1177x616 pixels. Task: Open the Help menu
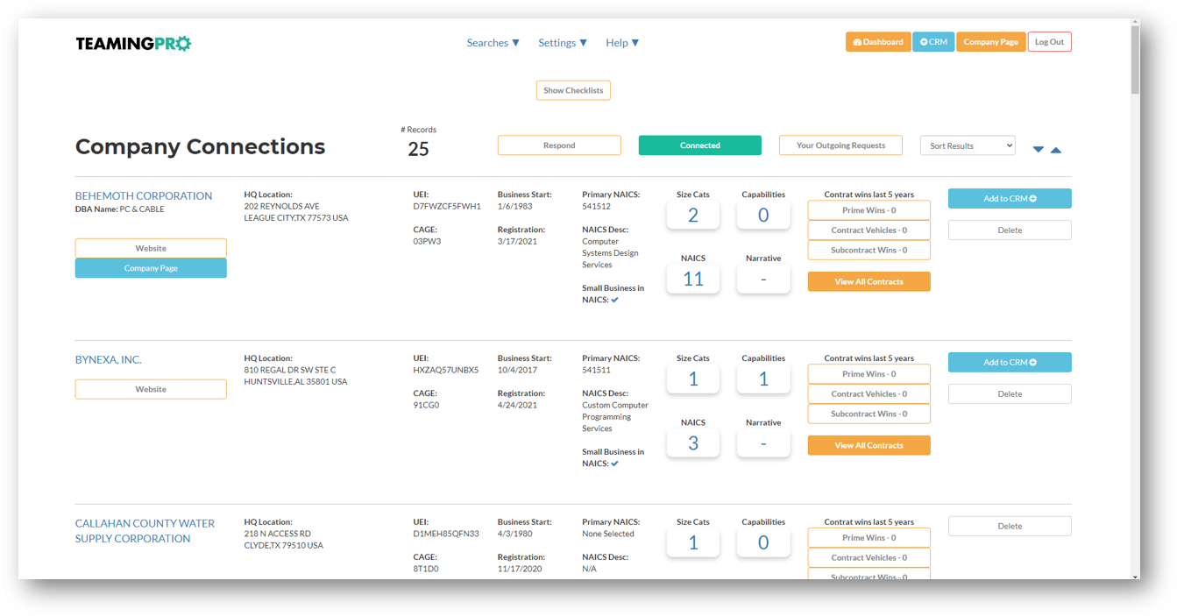point(622,43)
